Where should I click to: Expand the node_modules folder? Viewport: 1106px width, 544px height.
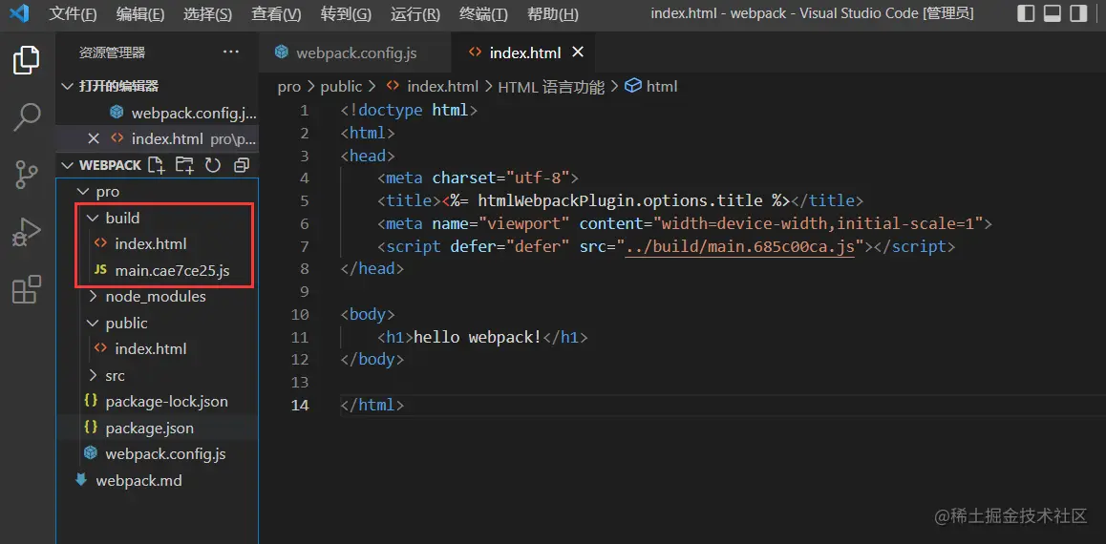tap(92, 297)
